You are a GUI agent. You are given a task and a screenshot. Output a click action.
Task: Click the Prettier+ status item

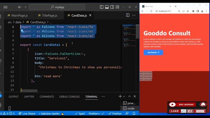96,114
